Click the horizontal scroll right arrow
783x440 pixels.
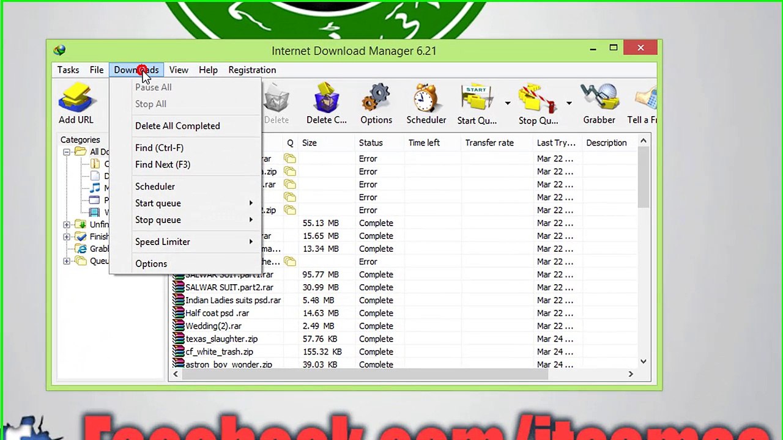(631, 374)
